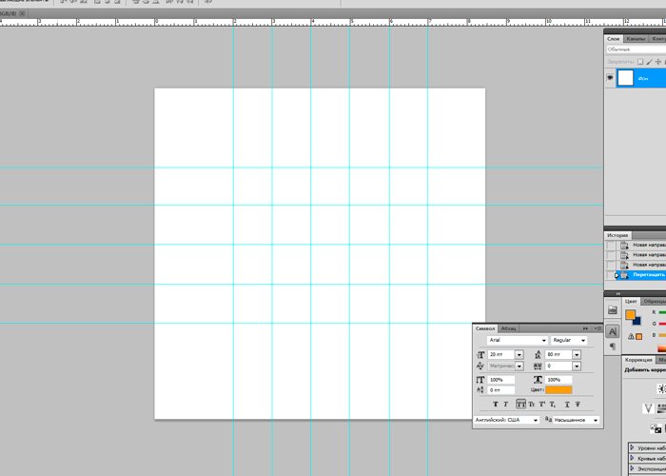666x476 pixels.
Task: Toggle the All Caps text style
Action: [x=520, y=405]
